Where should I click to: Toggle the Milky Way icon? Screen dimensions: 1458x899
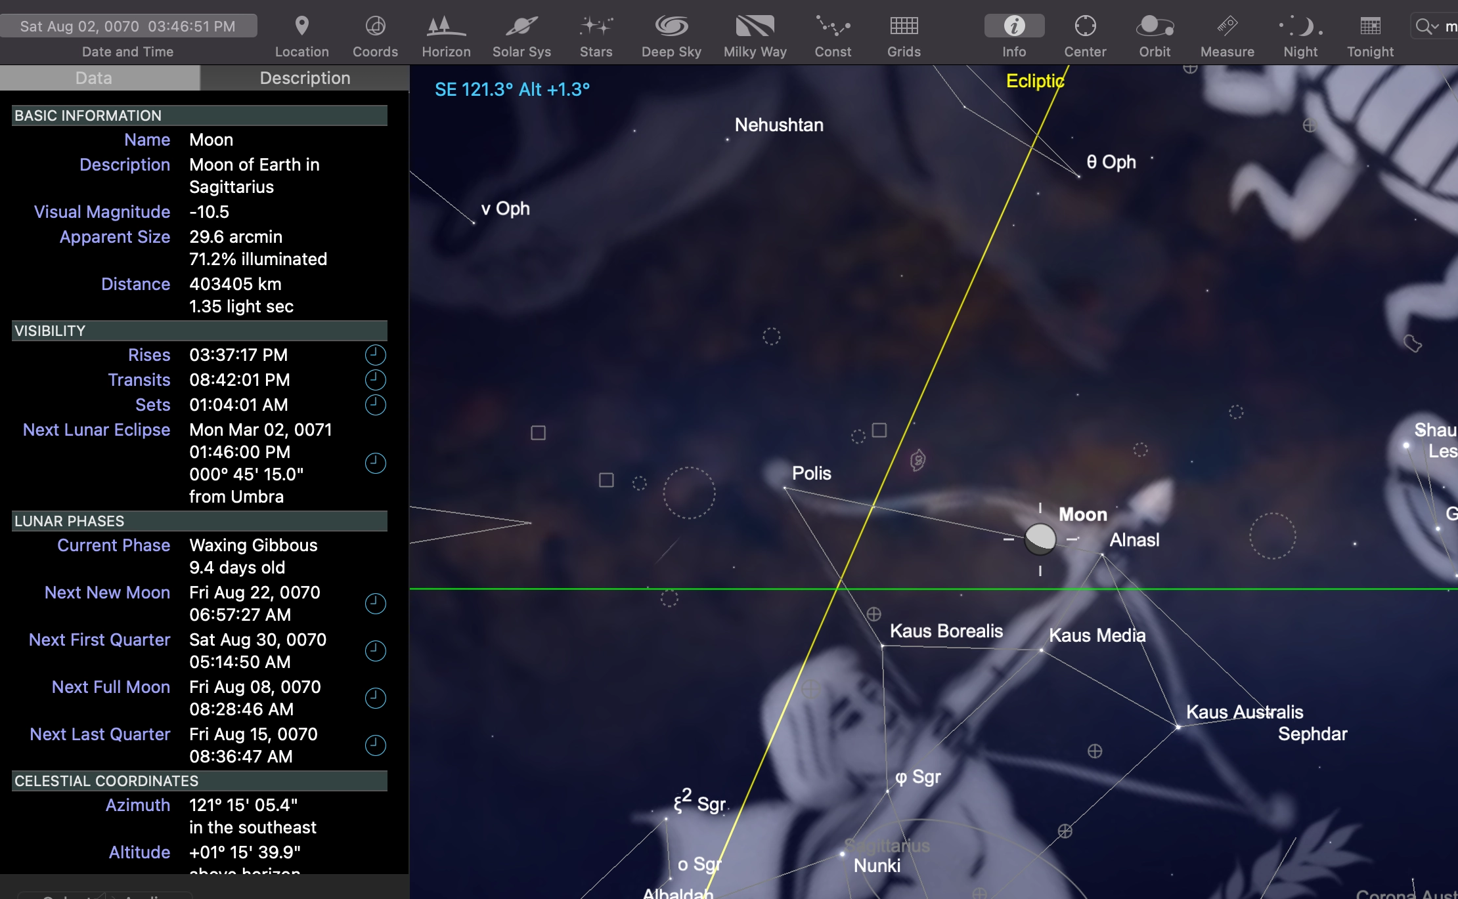pos(755,26)
